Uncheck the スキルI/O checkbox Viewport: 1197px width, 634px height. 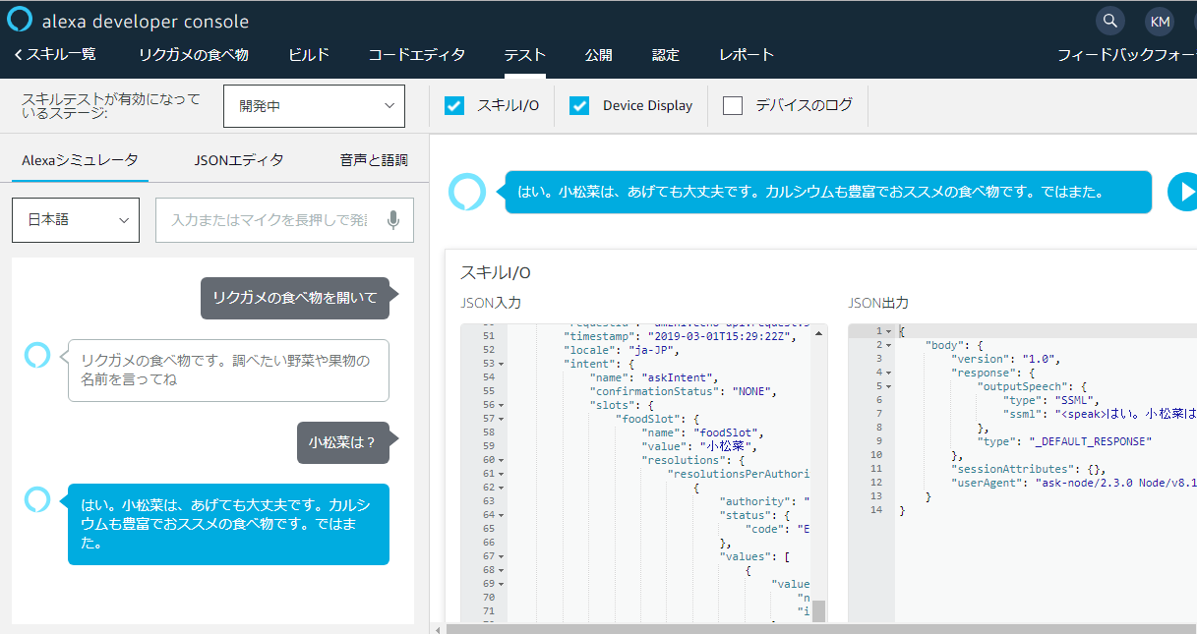point(454,106)
